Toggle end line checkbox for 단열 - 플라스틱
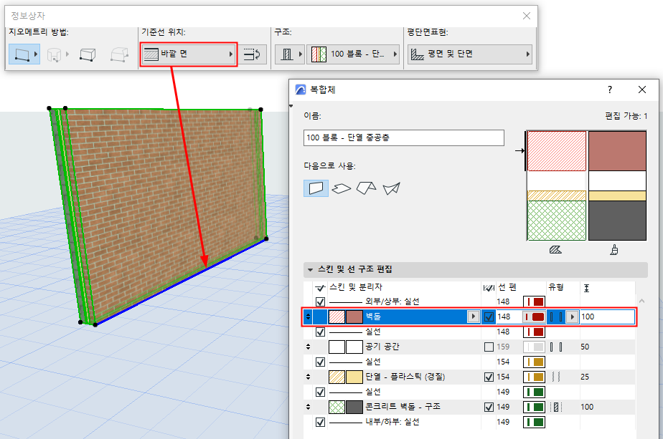This screenshot has width=663, height=439. 489,377
